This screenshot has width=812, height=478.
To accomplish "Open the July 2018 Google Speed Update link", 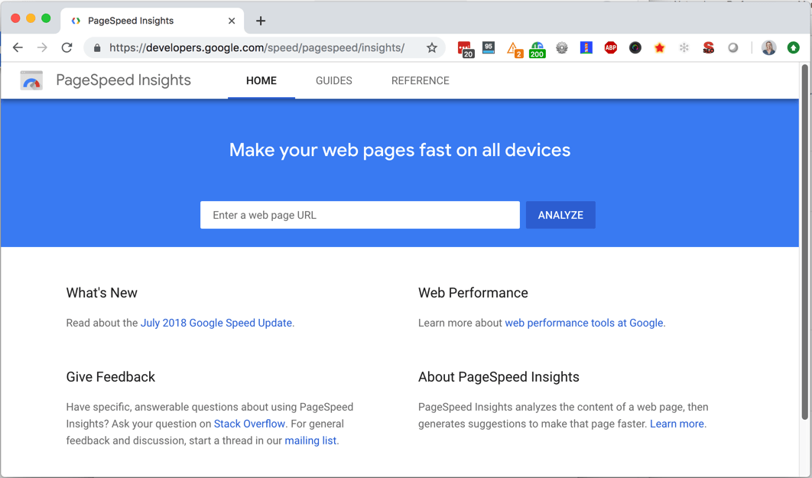I will [x=216, y=323].
